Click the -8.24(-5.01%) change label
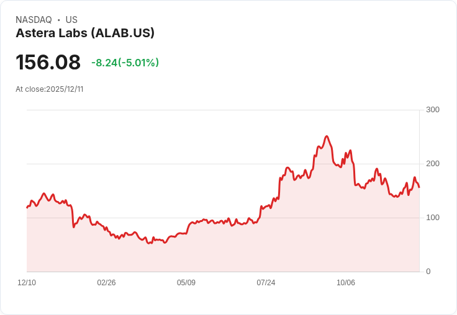The height and width of the screenshot is (315, 457). [x=125, y=63]
